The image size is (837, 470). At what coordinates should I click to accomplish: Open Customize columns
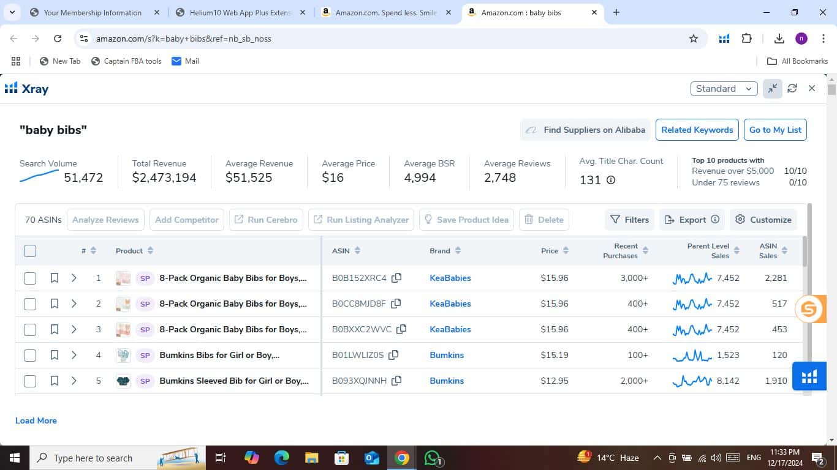tap(763, 220)
